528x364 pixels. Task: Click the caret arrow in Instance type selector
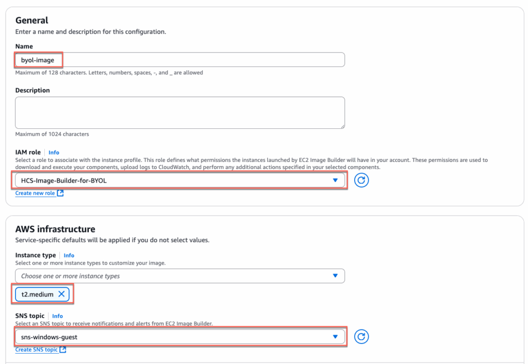click(335, 276)
